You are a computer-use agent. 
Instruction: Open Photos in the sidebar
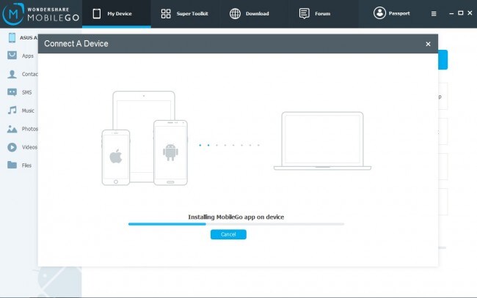(x=22, y=129)
